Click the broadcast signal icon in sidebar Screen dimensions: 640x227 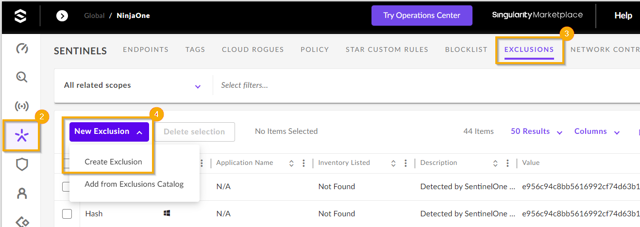coord(22,106)
